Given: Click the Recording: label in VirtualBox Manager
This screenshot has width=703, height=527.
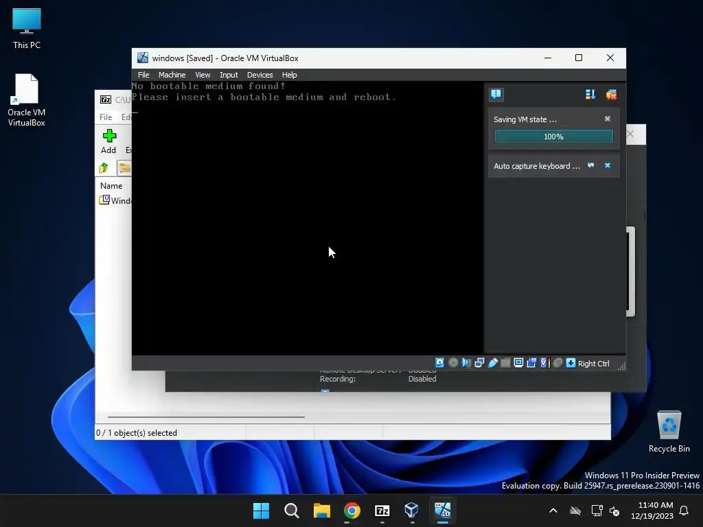Looking at the screenshot, I should point(338,379).
